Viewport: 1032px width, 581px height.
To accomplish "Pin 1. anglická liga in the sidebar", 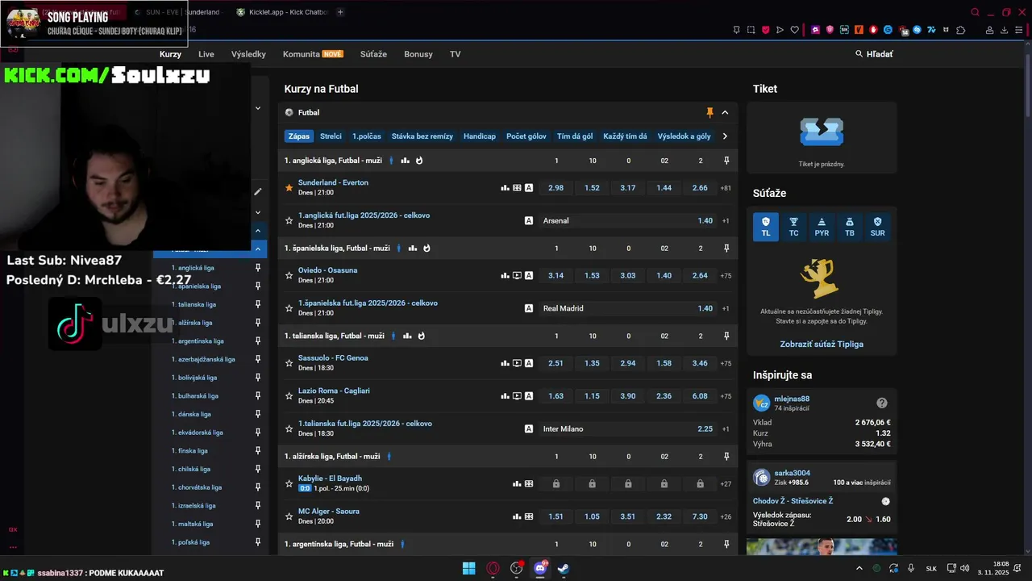I will tap(258, 268).
